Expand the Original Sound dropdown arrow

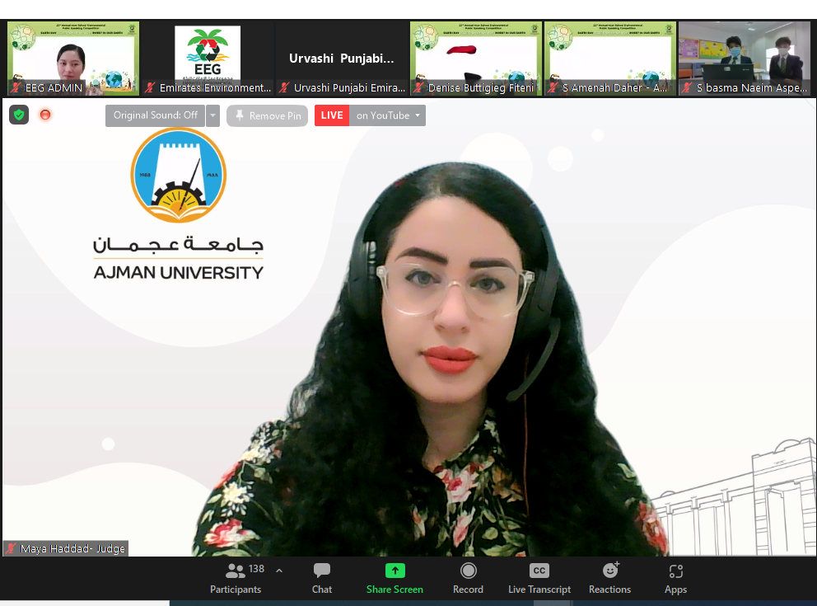pos(213,115)
